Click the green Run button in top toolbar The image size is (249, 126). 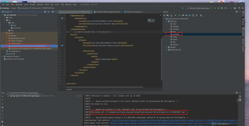(x=215, y=8)
